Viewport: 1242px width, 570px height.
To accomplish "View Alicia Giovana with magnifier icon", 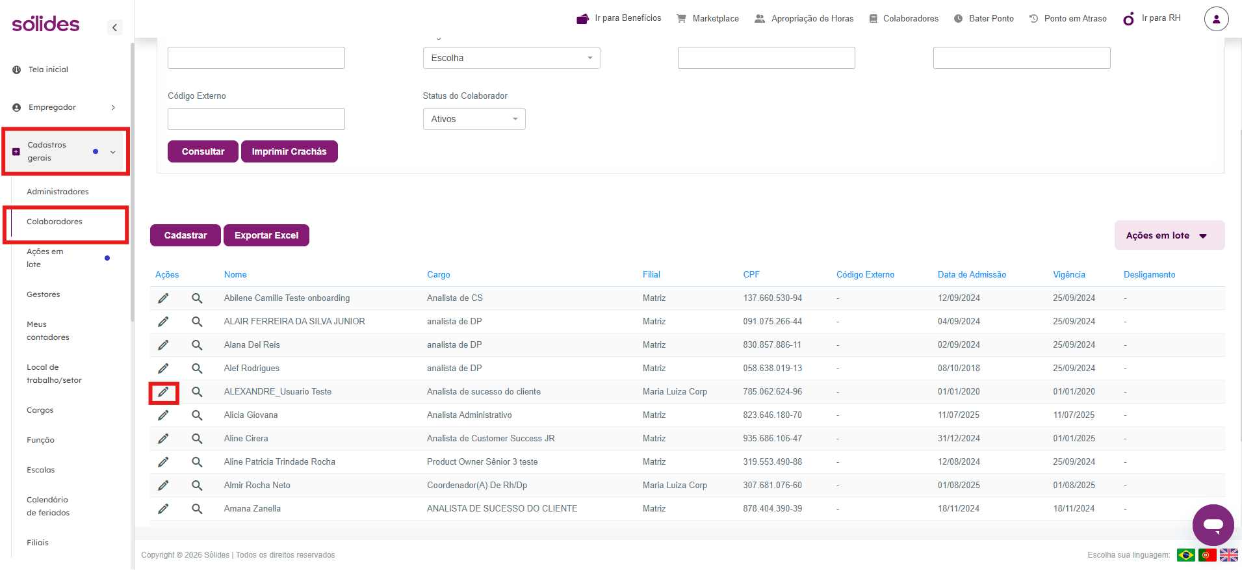I will click(197, 415).
